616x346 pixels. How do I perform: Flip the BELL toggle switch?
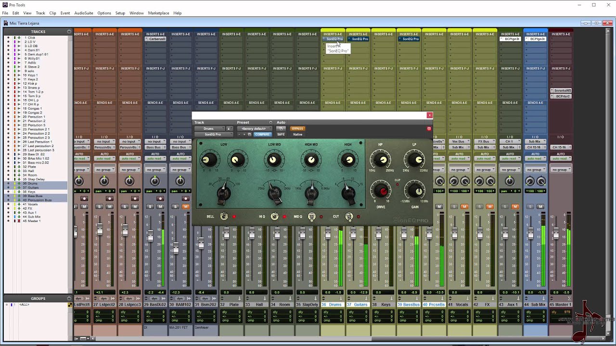224,216
